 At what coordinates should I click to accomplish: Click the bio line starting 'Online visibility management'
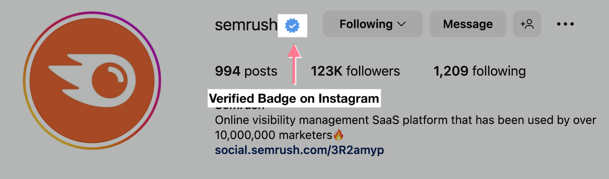coord(405,120)
